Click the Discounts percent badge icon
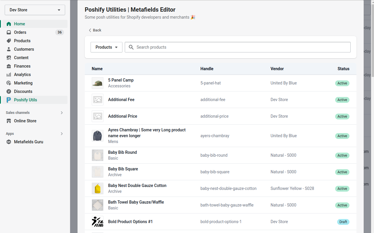The height and width of the screenshot is (233, 374). tap(9, 91)
